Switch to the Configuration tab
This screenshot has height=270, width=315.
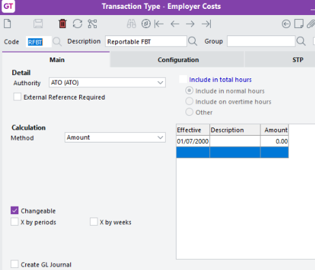click(x=178, y=60)
